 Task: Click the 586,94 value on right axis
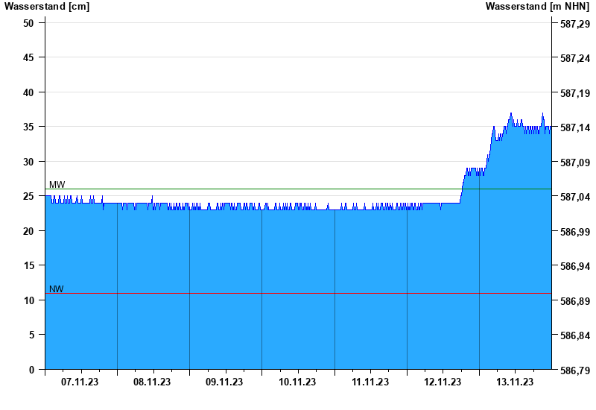(575, 266)
